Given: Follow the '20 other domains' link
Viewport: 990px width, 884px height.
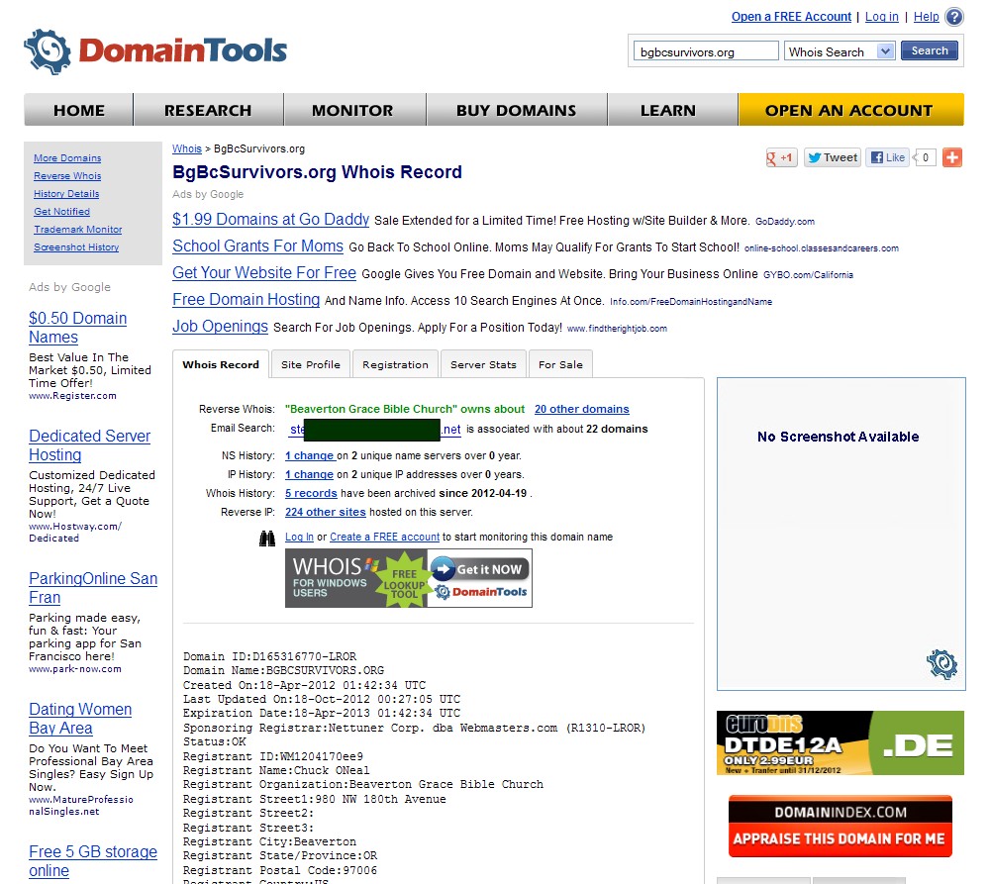Looking at the screenshot, I should (x=581, y=409).
